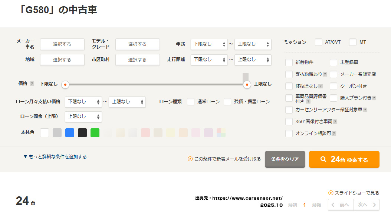
Task: Click the 条件をクリア button
Action: click(285, 159)
